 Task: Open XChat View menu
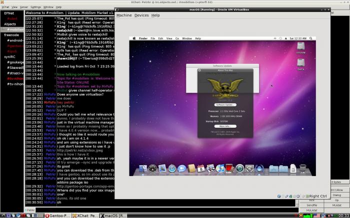point(14,7)
